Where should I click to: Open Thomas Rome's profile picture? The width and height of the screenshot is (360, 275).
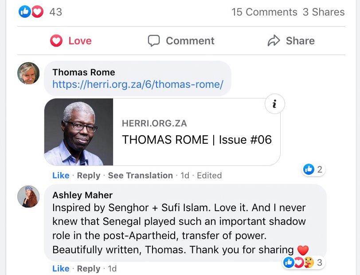click(x=28, y=73)
